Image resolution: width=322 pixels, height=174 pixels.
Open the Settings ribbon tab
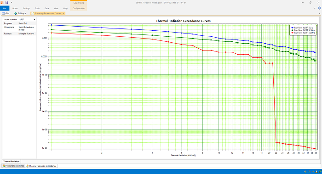[x=26, y=8]
